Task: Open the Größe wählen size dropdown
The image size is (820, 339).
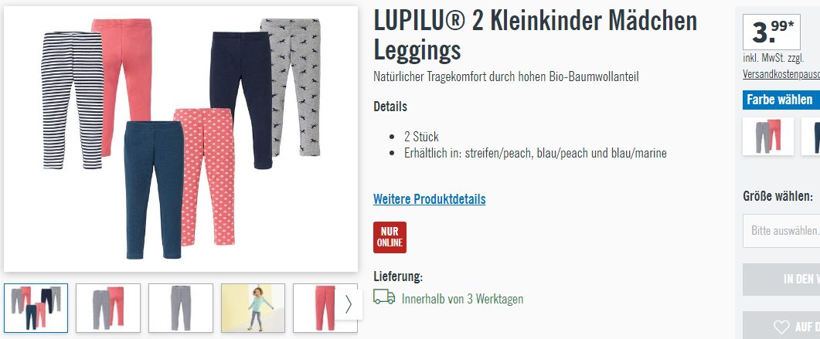Action: 781,230
